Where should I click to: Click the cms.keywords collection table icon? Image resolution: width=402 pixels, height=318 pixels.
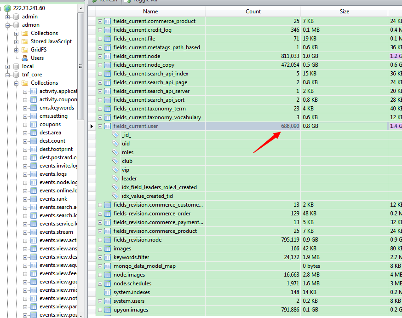tap(34, 108)
